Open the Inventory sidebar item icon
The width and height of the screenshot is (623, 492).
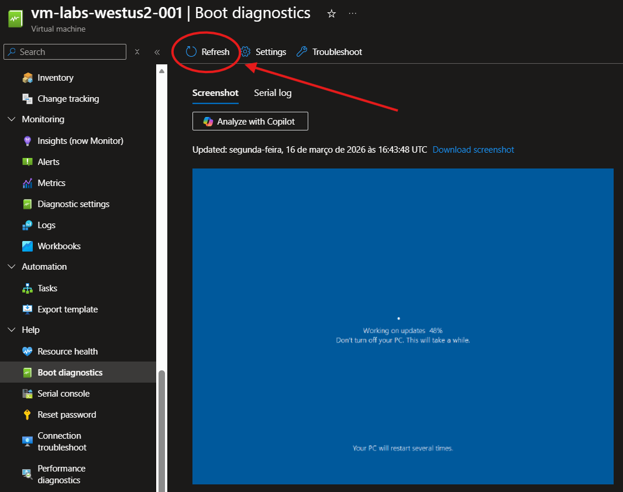point(27,78)
